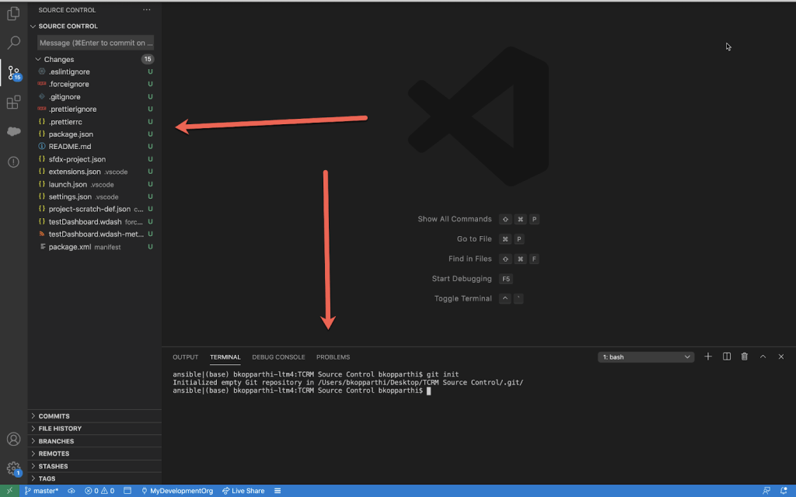The width and height of the screenshot is (796, 497).
Task: Open the Explorer view icon
Action: [x=13, y=14]
